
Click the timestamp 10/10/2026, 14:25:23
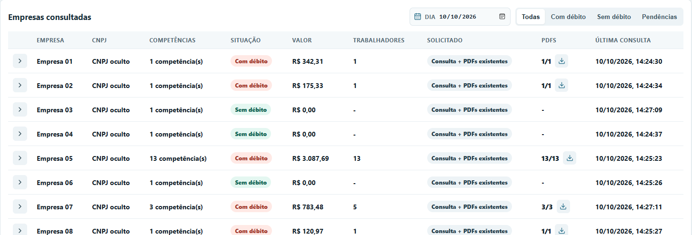(x=629, y=158)
